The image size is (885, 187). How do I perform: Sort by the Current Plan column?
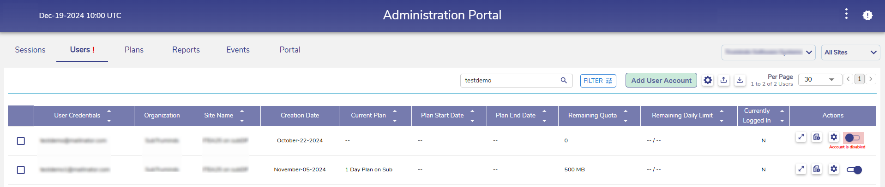coord(395,115)
